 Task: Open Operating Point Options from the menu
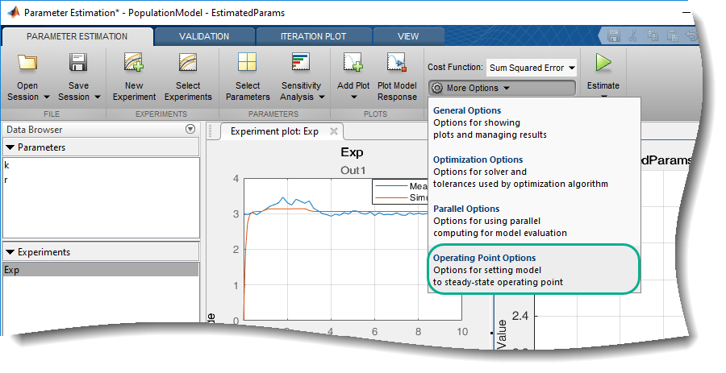(x=534, y=269)
